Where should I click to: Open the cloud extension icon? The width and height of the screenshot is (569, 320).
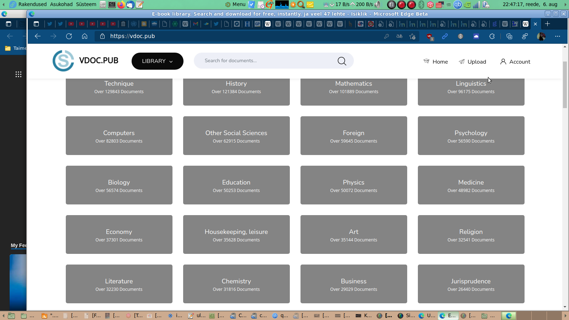476,36
